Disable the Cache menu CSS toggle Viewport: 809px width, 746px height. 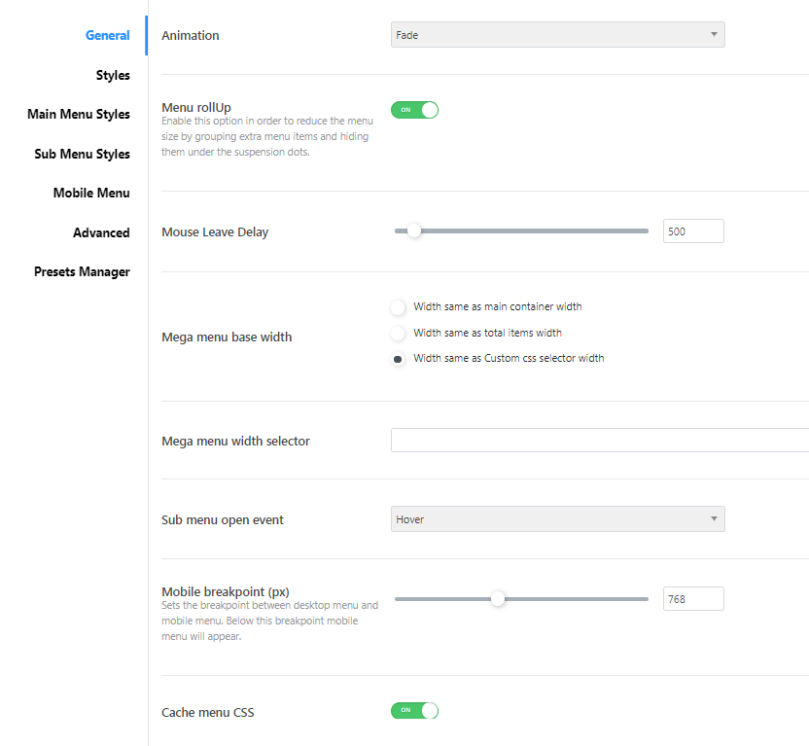(415, 711)
